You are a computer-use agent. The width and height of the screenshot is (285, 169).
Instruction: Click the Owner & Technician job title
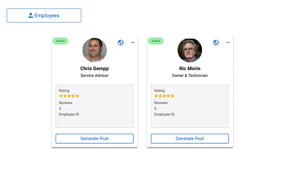point(190,76)
